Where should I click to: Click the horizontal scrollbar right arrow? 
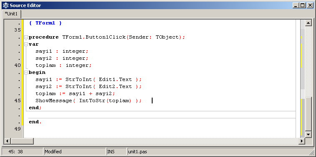(x=302, y=141)
